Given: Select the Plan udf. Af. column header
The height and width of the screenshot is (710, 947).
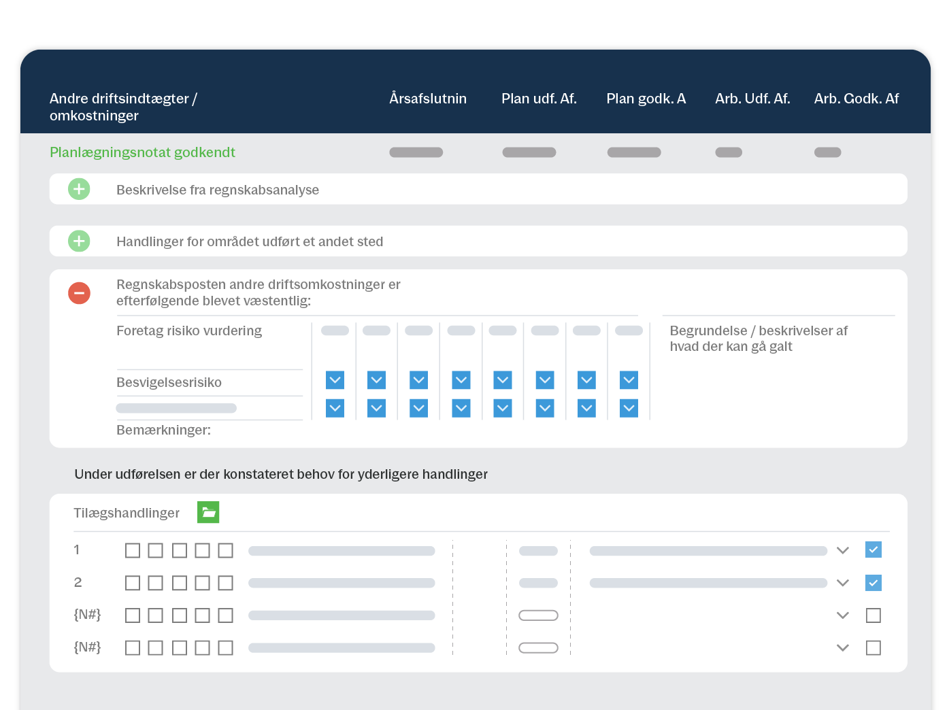Looking at the screenshot, I should click(539, 99).
